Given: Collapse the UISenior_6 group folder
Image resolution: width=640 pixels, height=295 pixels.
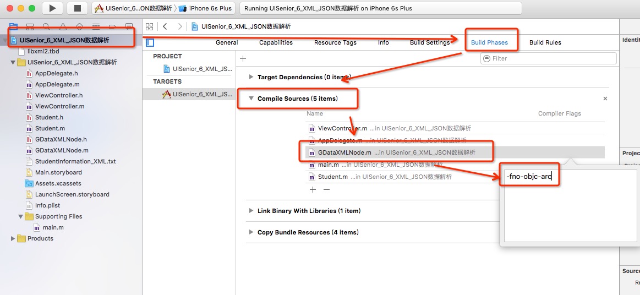Looking at the screenshot, I should tap(13, 62).
